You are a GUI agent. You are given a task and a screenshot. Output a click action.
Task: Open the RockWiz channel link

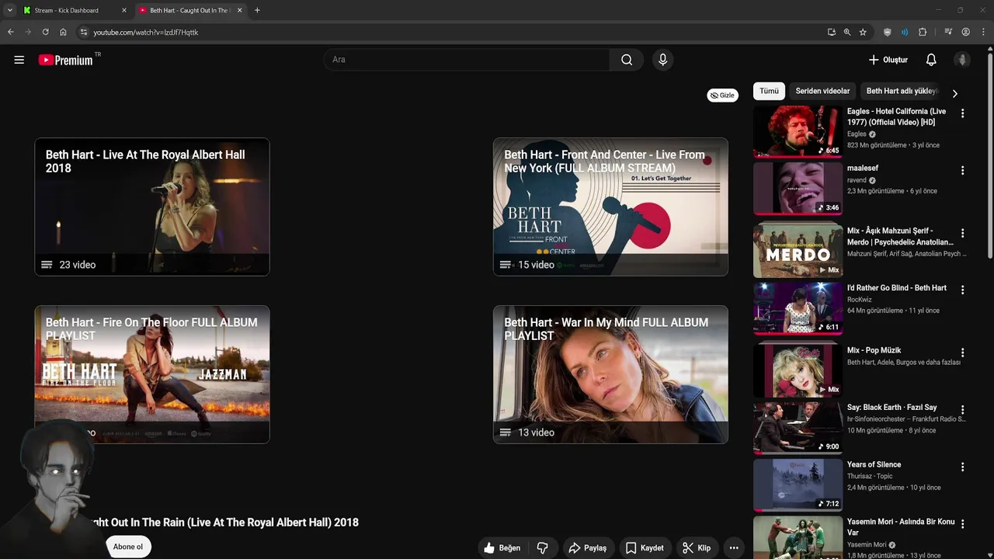pyautogui.click(x=860, y=300)
